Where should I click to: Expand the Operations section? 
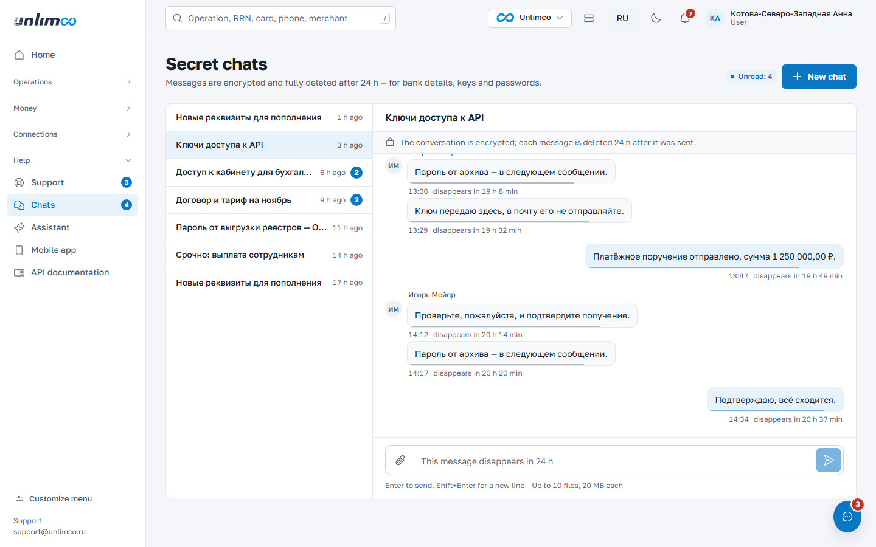click(x=72, y=82)
